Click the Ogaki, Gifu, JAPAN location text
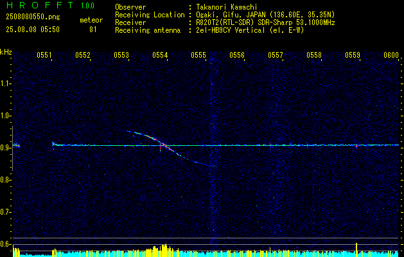404x257 pixels. (265, 15)
